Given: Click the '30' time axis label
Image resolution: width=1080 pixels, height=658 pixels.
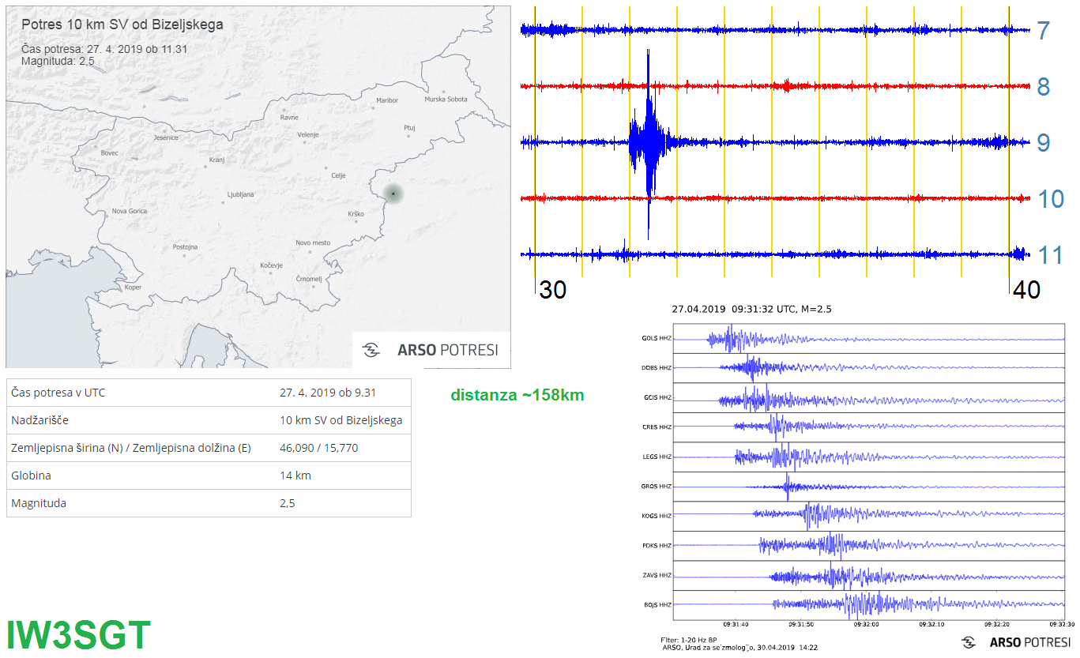Looking at the screenshot, I should coord(553,290).
